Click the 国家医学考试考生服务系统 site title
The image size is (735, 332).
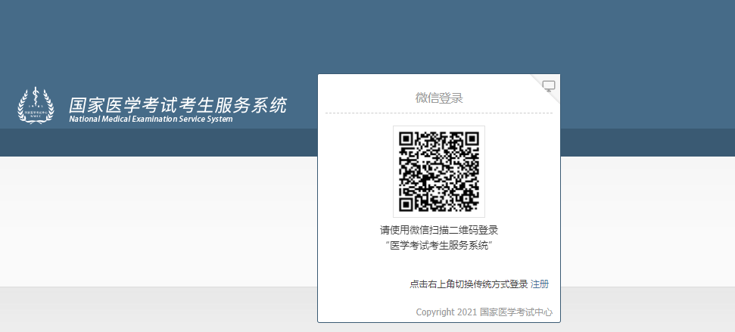coord(178,105)
